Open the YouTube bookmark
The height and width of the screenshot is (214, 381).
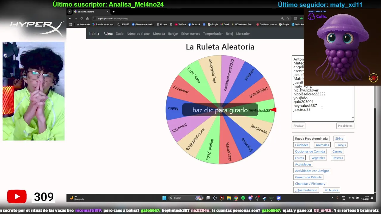pyautogui.click(x=180, y=24)
